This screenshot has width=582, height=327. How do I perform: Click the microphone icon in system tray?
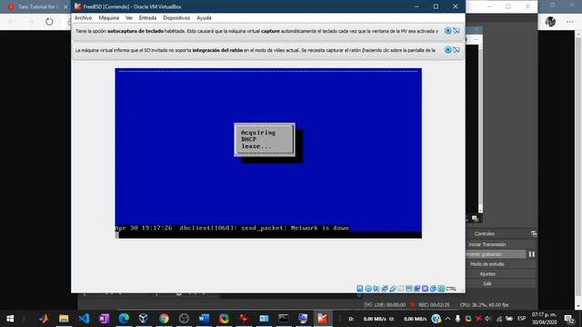coord(457,319)
